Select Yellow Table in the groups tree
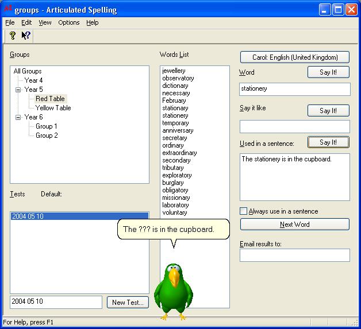Viewport: 361px width, 329px height. point(53,108)
